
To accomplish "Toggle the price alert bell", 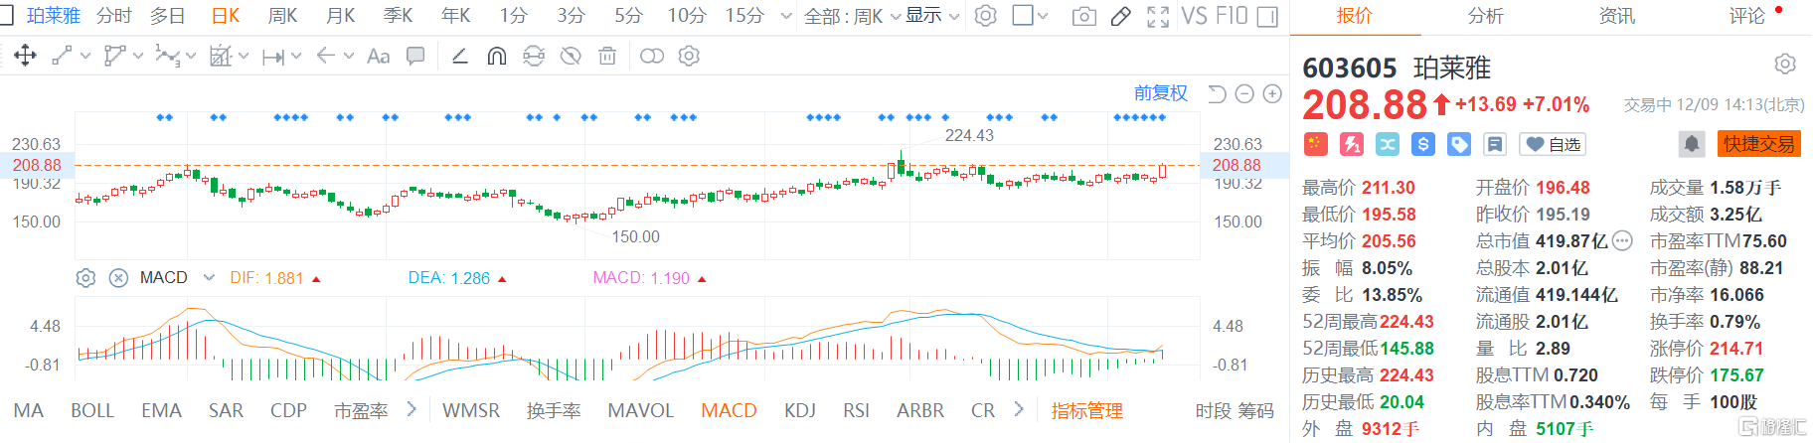I will click(1692, 144).
